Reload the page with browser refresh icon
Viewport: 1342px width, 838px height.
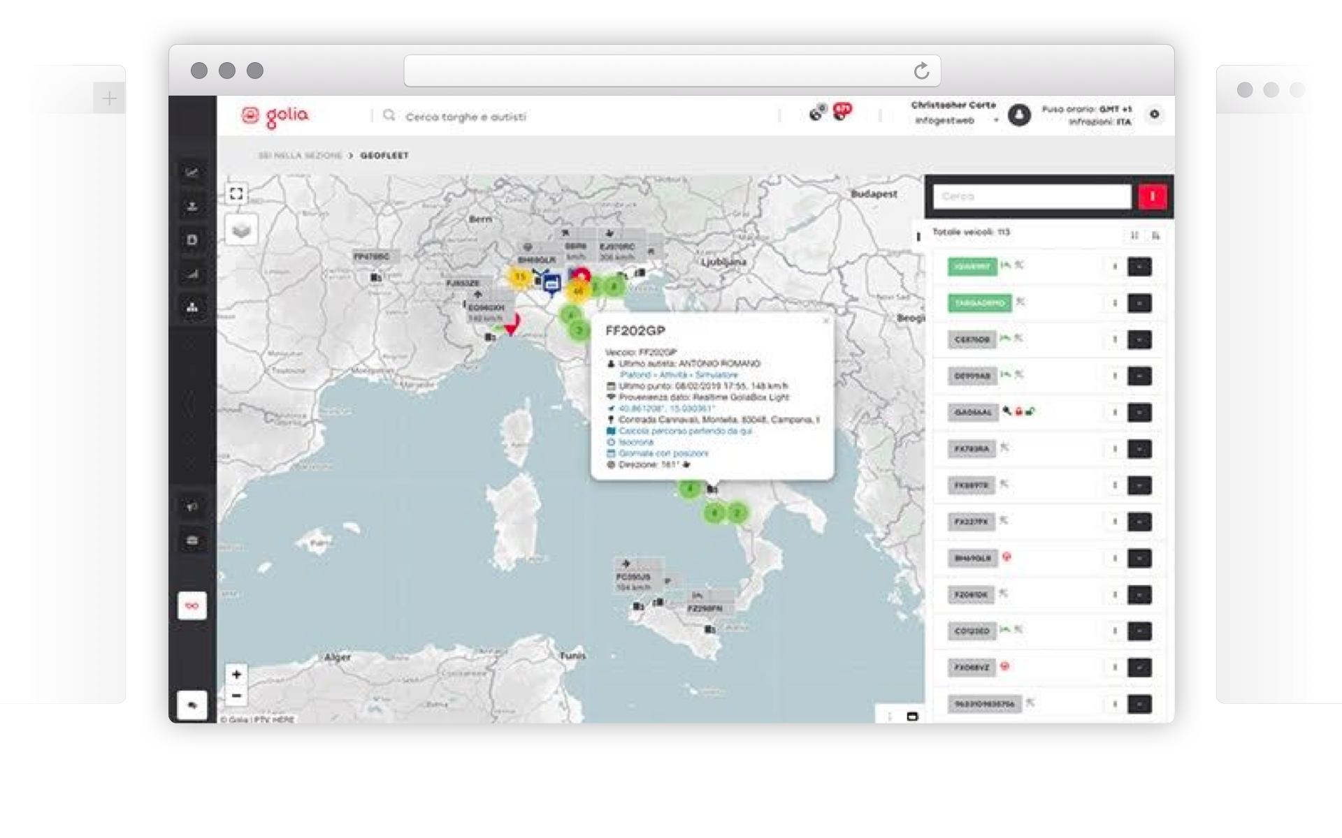tap(921, 71)
